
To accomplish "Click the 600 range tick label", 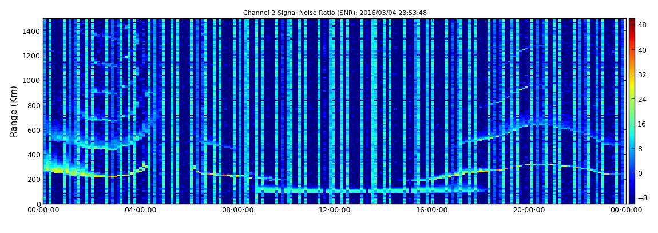I will pyautogui.click(x=34, y=130).
